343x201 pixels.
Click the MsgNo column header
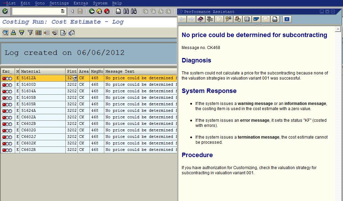(x=97, y=71)
